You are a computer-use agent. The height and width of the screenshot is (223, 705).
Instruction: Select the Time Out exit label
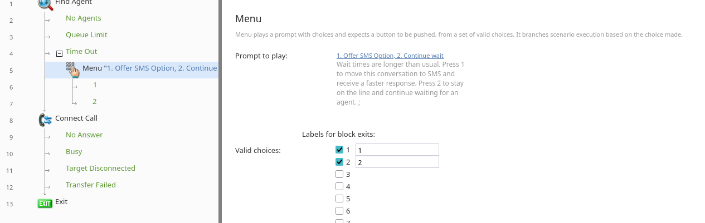tap(81, 52)
